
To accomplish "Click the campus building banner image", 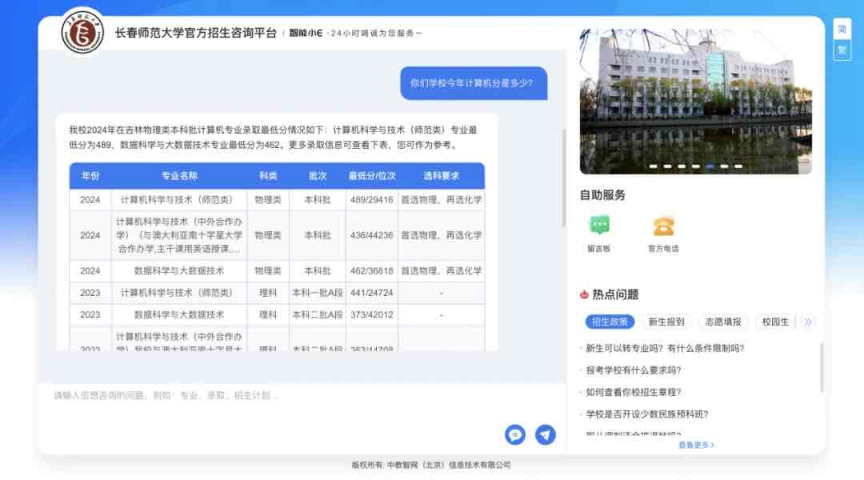I will point(695,102).
